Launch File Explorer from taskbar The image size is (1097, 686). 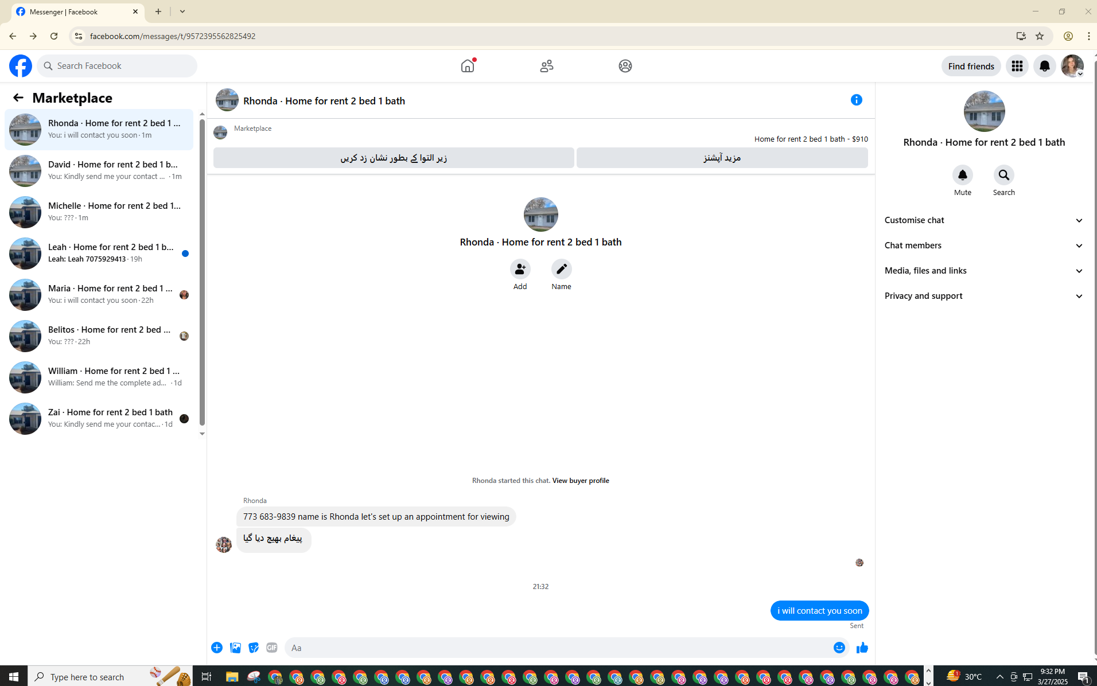(232, 677)
